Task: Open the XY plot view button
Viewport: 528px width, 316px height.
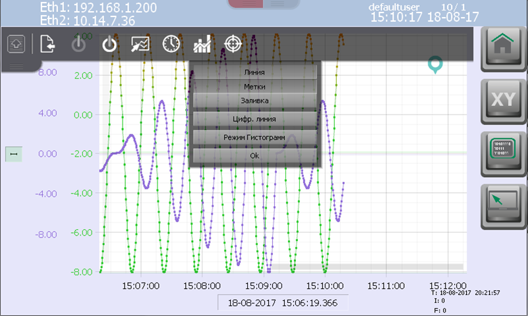Action: click(x=503, y=102)
